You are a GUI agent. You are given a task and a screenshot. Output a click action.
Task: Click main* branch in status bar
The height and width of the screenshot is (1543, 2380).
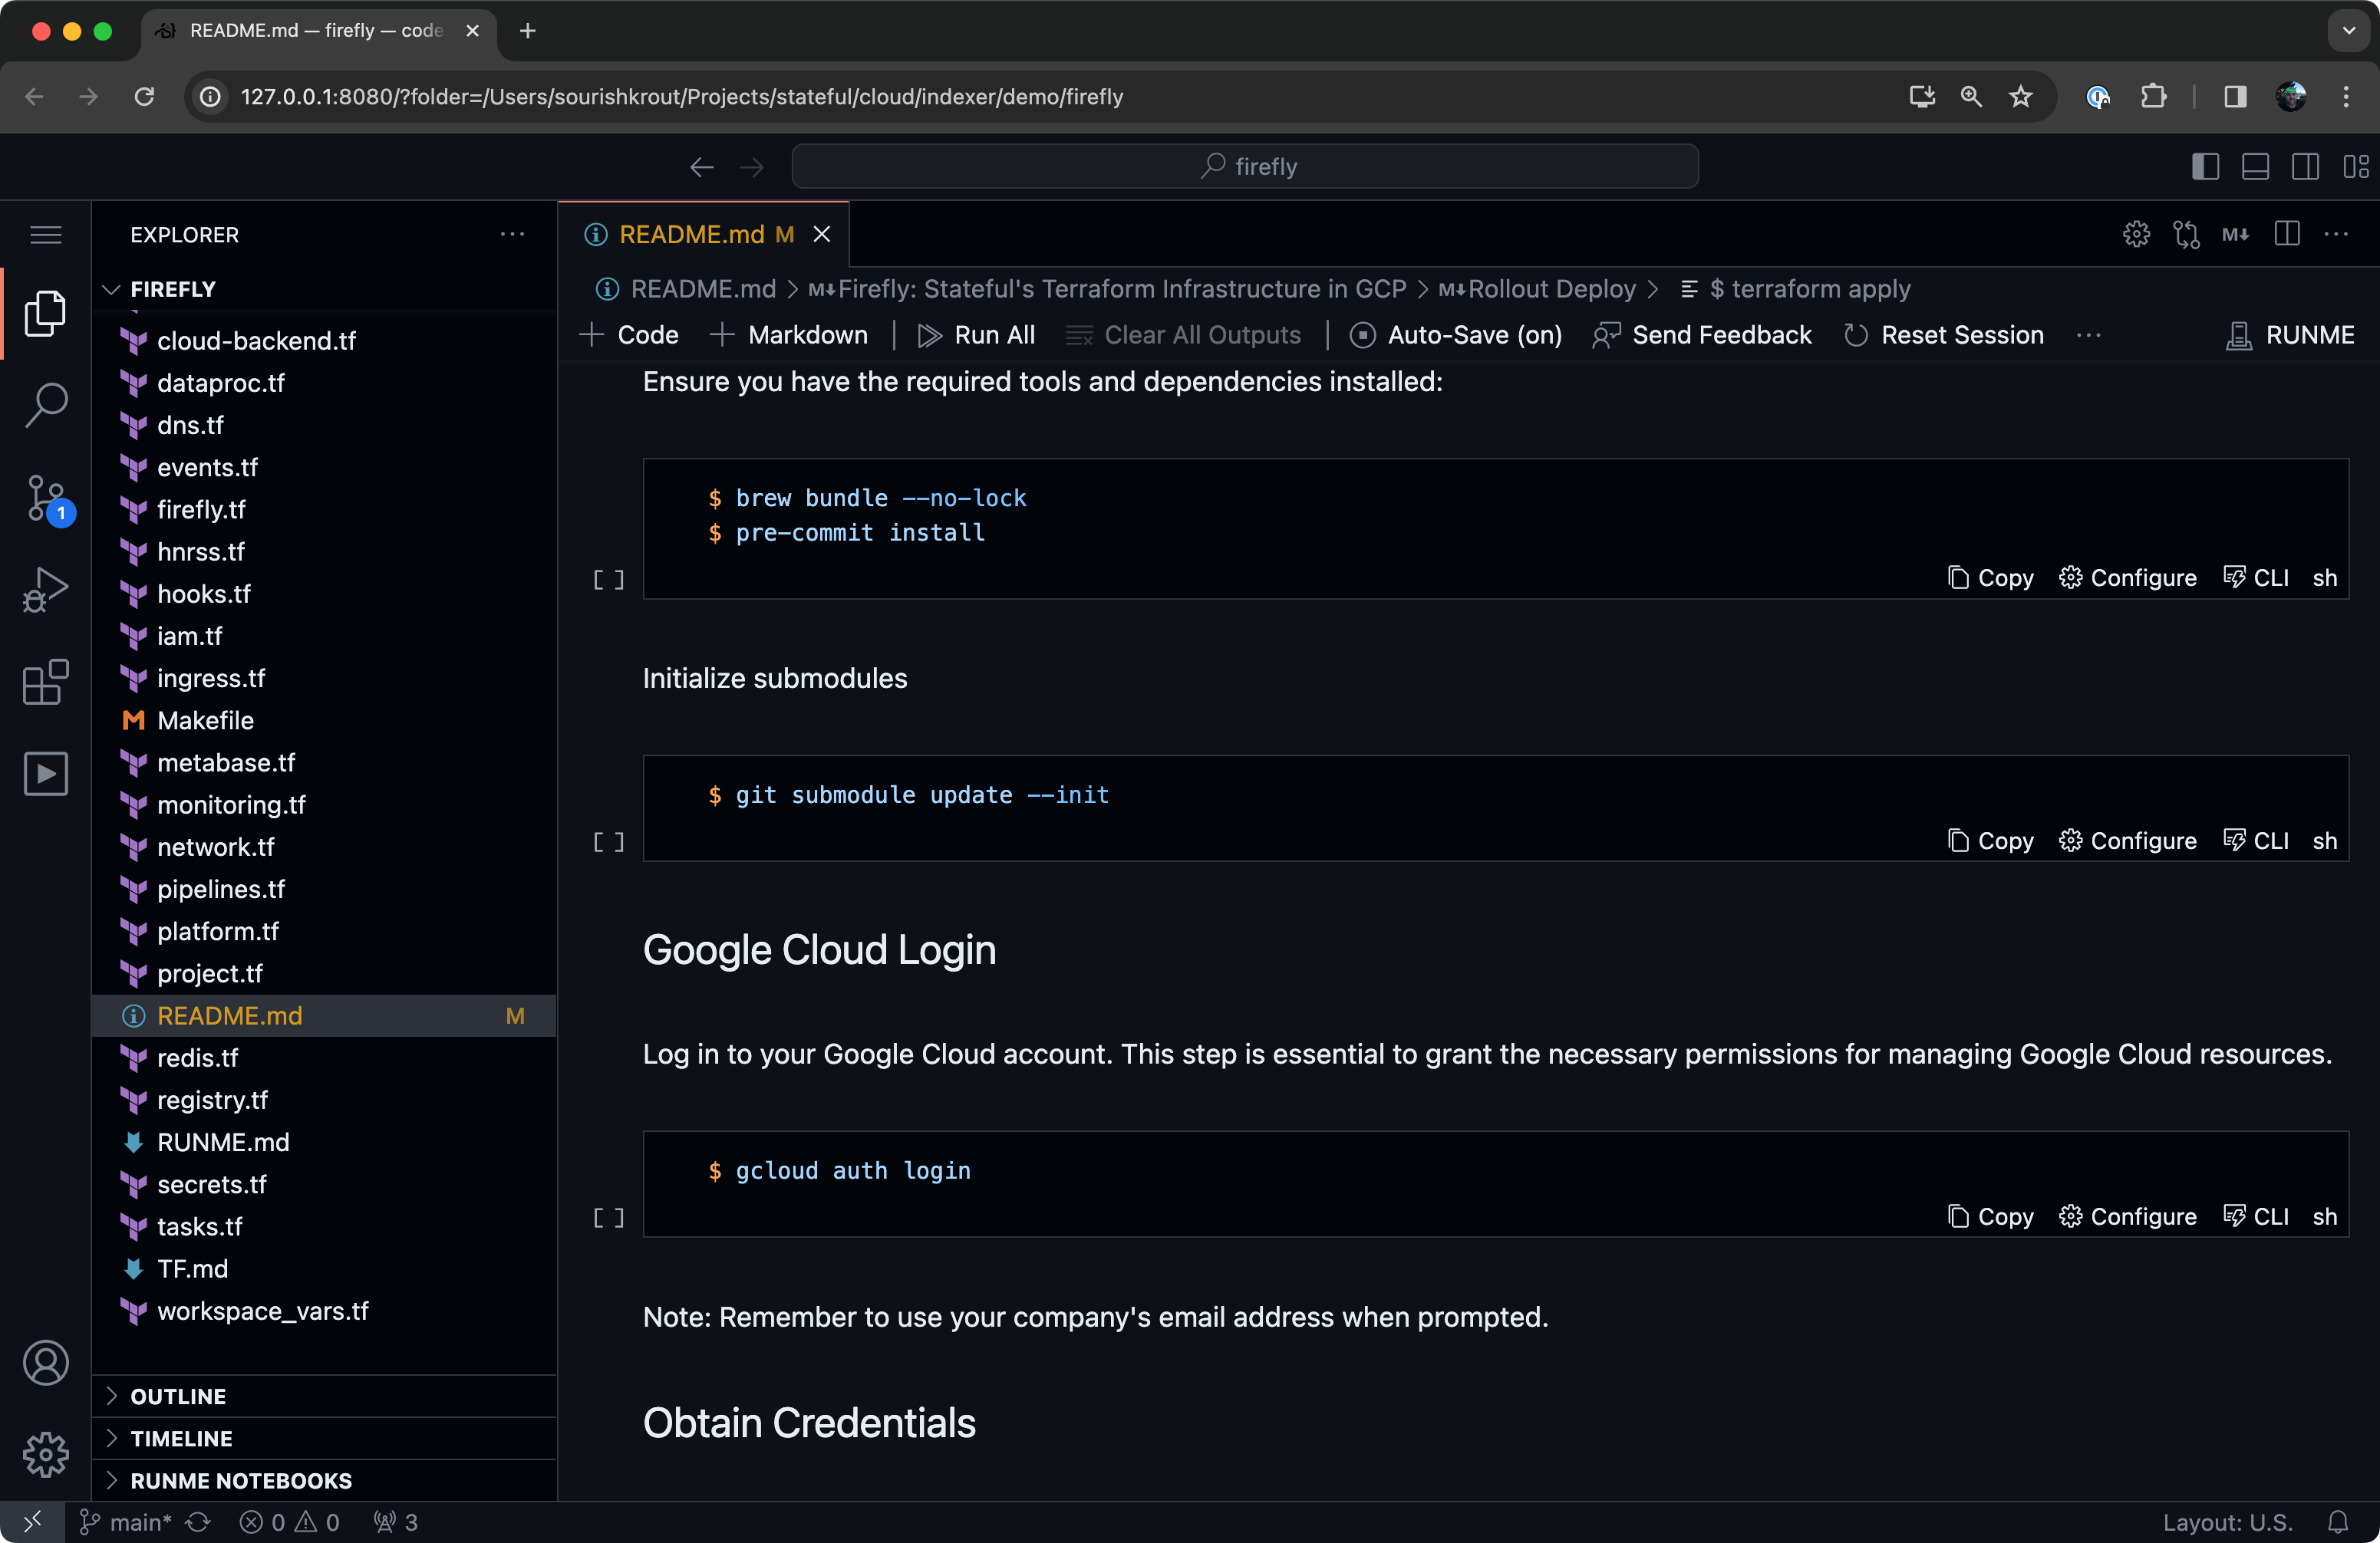click(125, 1522)
